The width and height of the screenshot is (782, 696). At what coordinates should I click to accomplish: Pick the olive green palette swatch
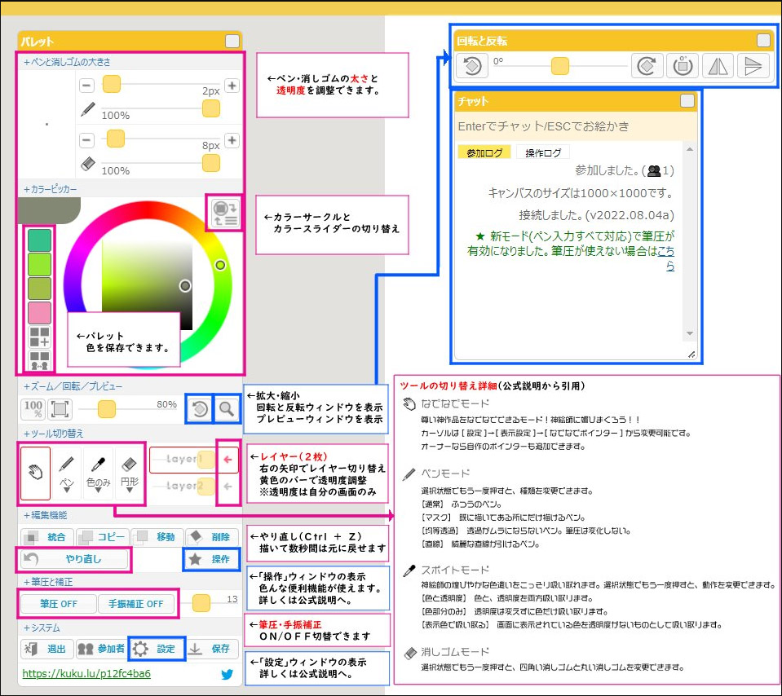[x=39, y=289]
